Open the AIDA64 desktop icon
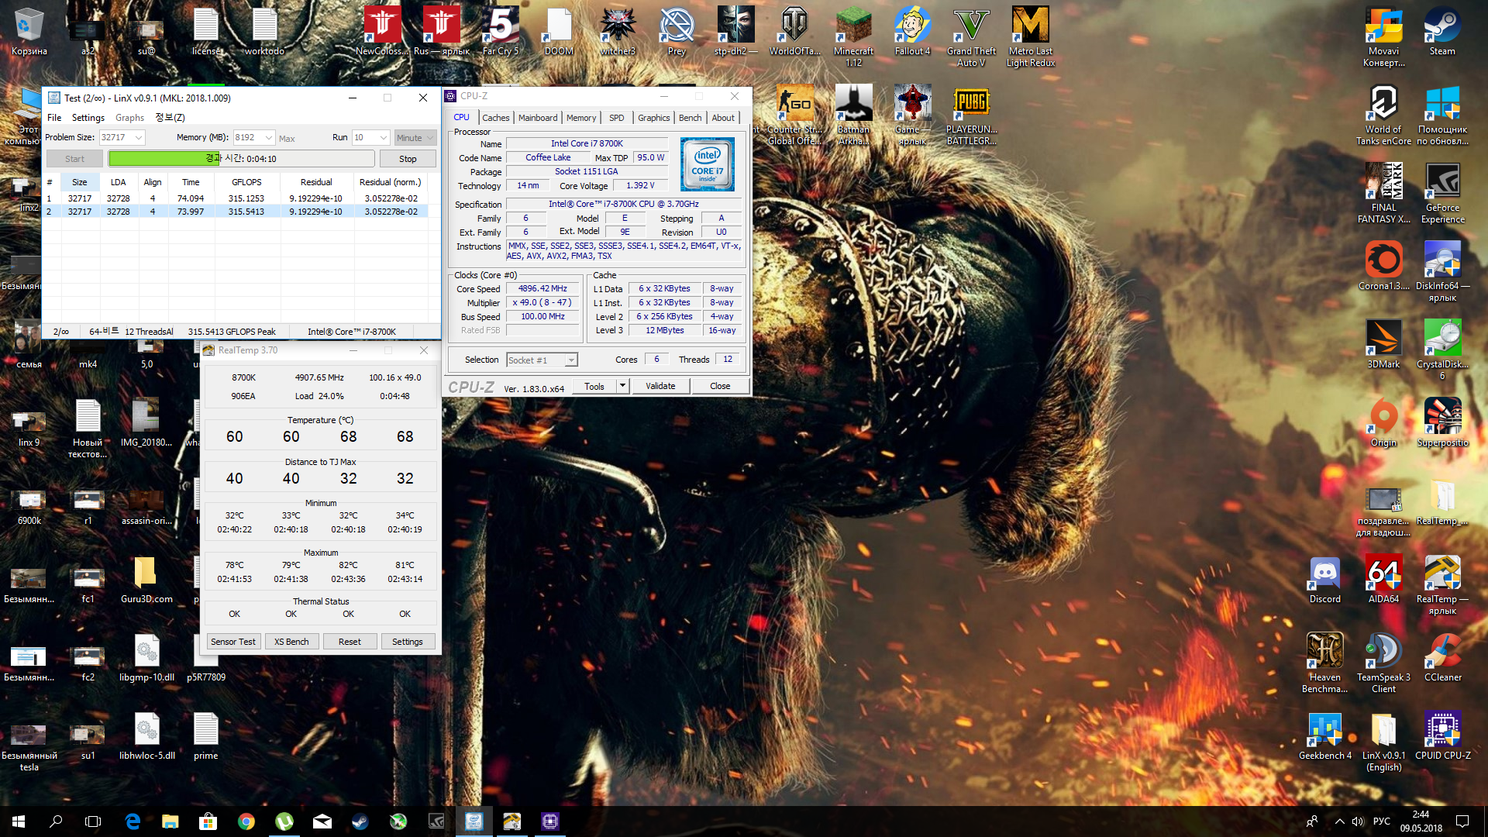1488x837 pixels. coord(1383,575)
